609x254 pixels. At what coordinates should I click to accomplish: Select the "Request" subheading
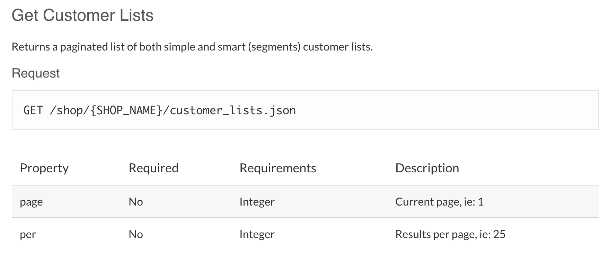pos(36,73)
